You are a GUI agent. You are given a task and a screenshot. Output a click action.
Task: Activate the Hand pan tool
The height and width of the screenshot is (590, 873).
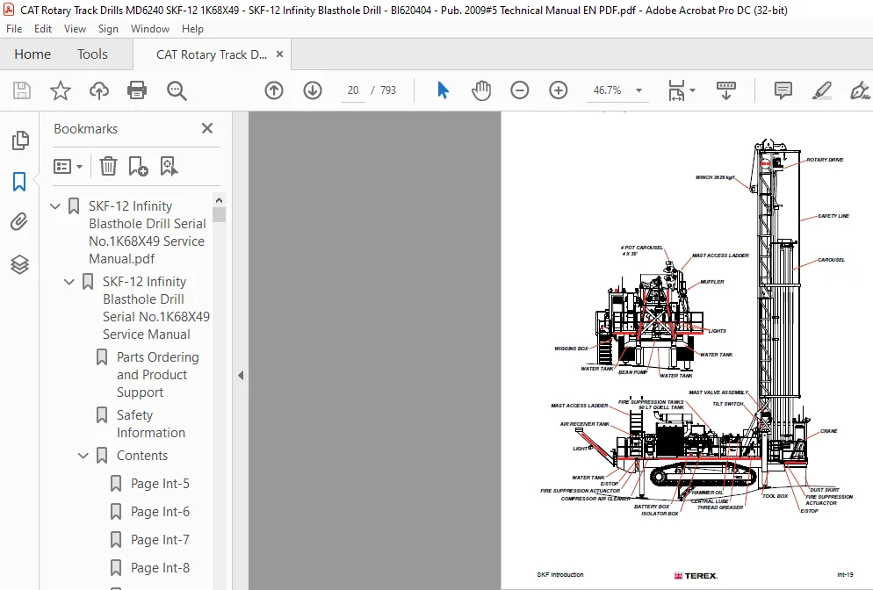coord(481,90)
